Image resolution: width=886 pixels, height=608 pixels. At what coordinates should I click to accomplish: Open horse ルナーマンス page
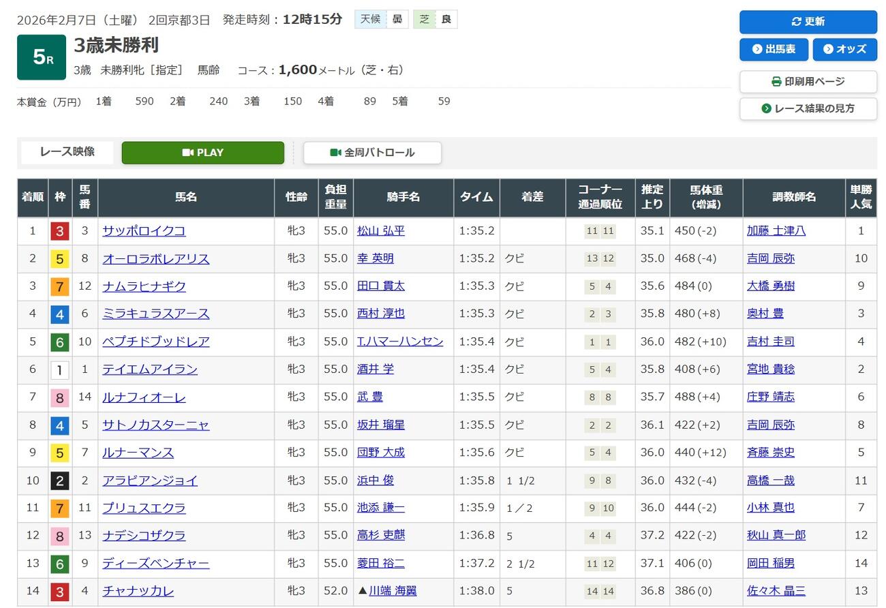tap(138, 453)
